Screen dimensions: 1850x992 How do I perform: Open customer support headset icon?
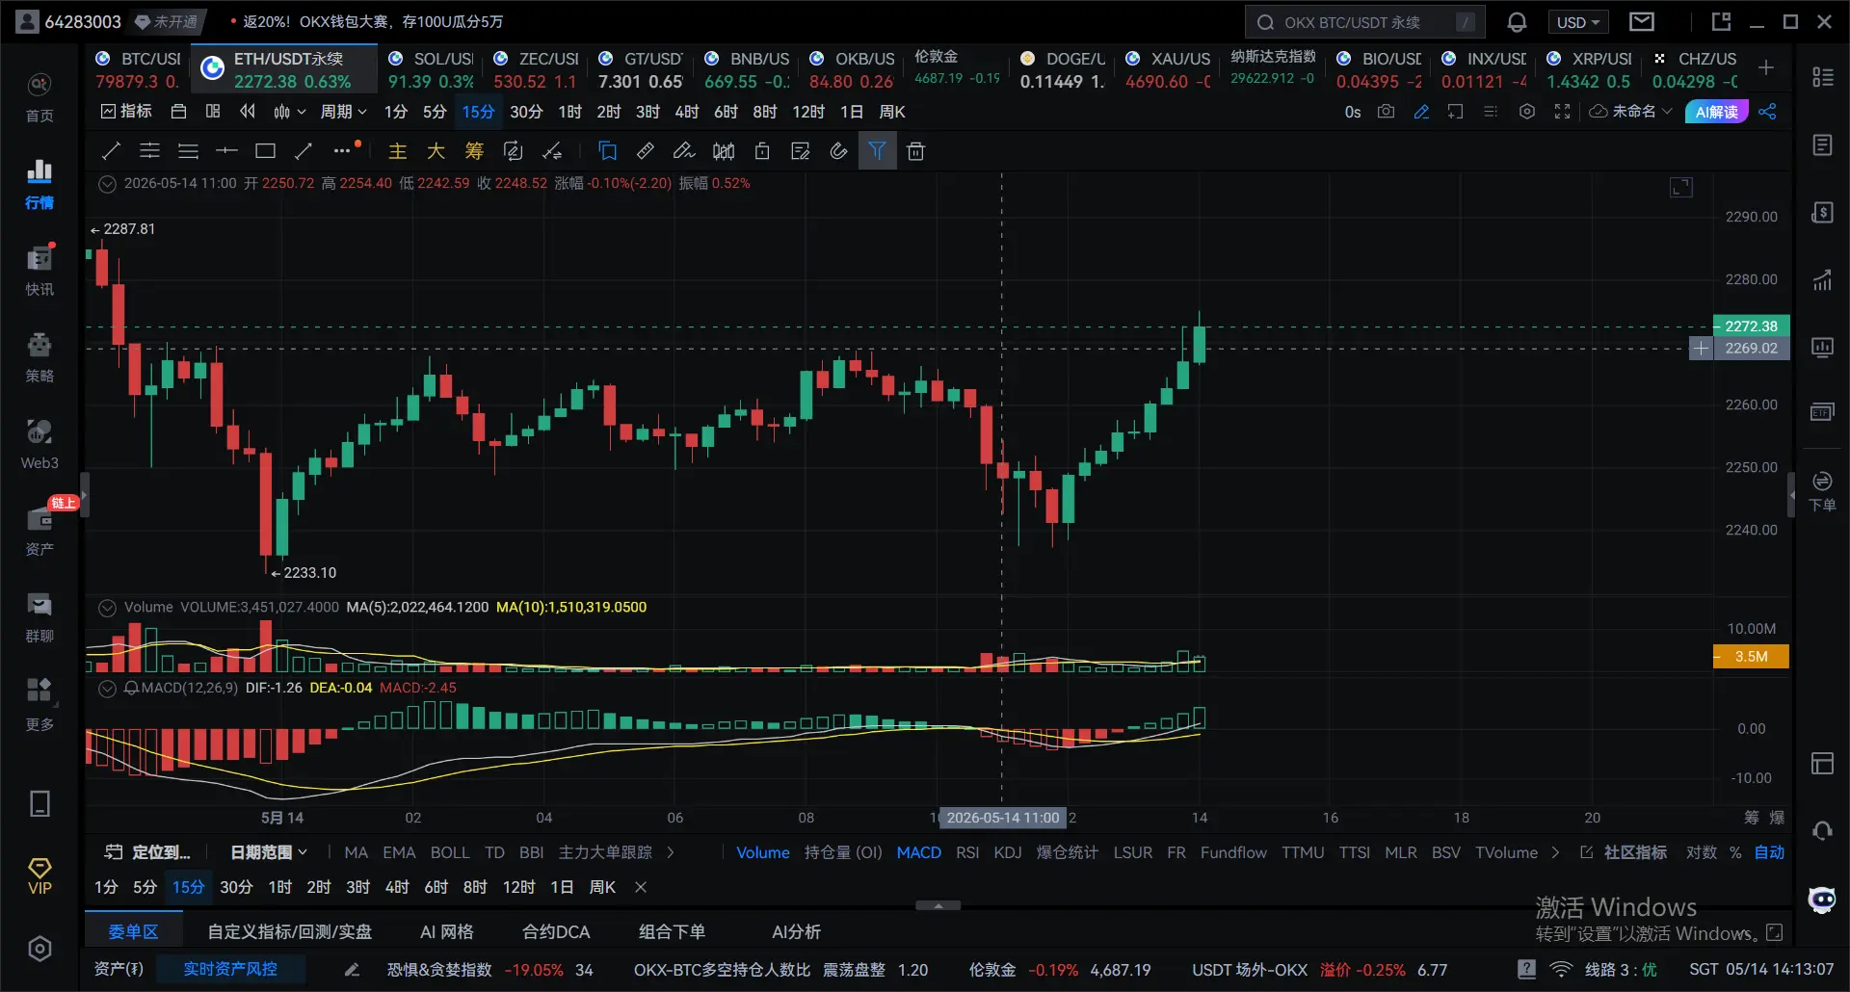(x=1822, y=831)
